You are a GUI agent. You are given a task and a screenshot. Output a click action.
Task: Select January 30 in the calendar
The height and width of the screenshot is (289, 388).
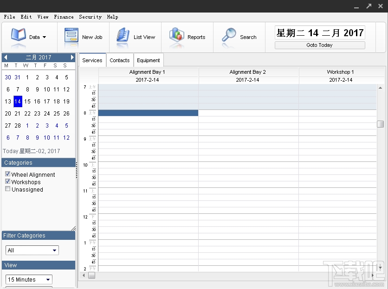(x=8, y=77)
